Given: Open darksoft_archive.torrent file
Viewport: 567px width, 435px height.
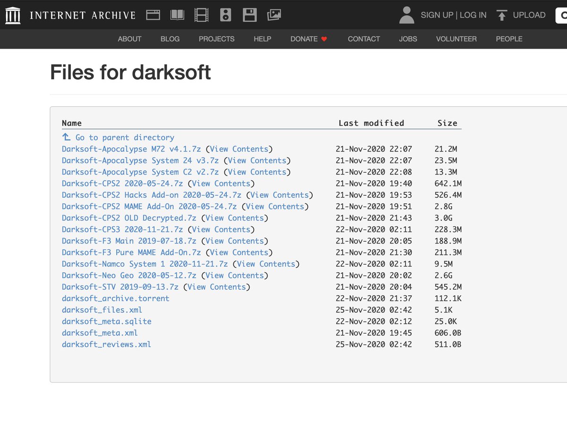Looking at the screenshot, I should [115, 298].
